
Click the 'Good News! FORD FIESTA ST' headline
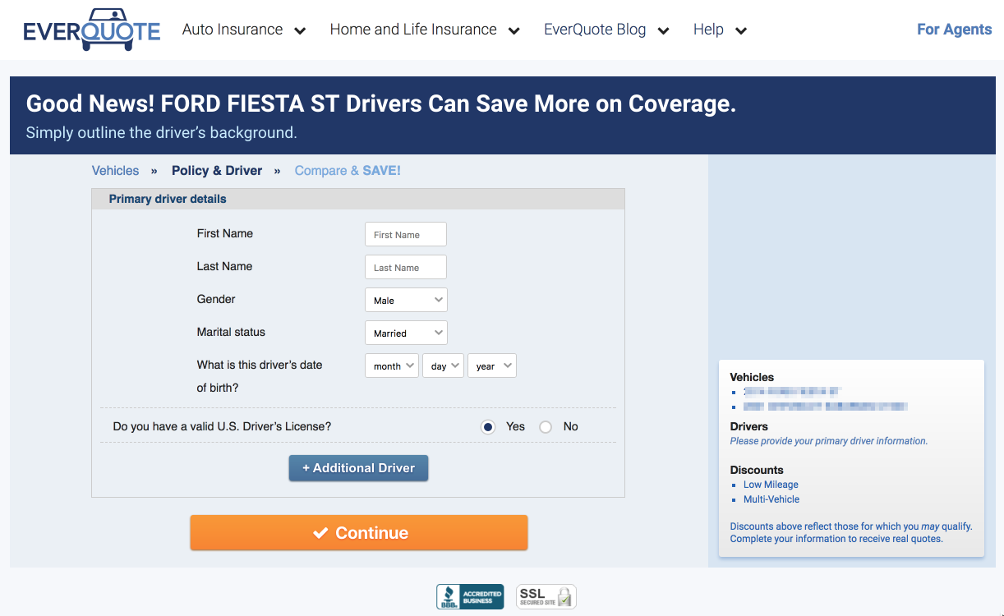click(x=381, y=103)
